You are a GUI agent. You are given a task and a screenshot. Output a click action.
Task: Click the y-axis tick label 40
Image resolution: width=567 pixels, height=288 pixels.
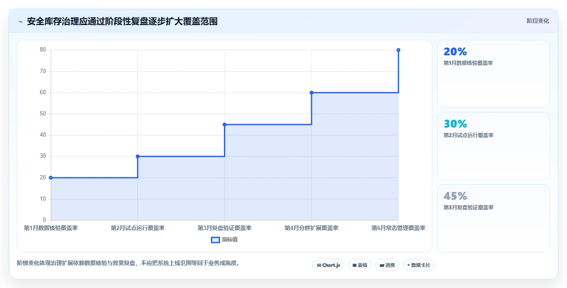tap(43, 135)
